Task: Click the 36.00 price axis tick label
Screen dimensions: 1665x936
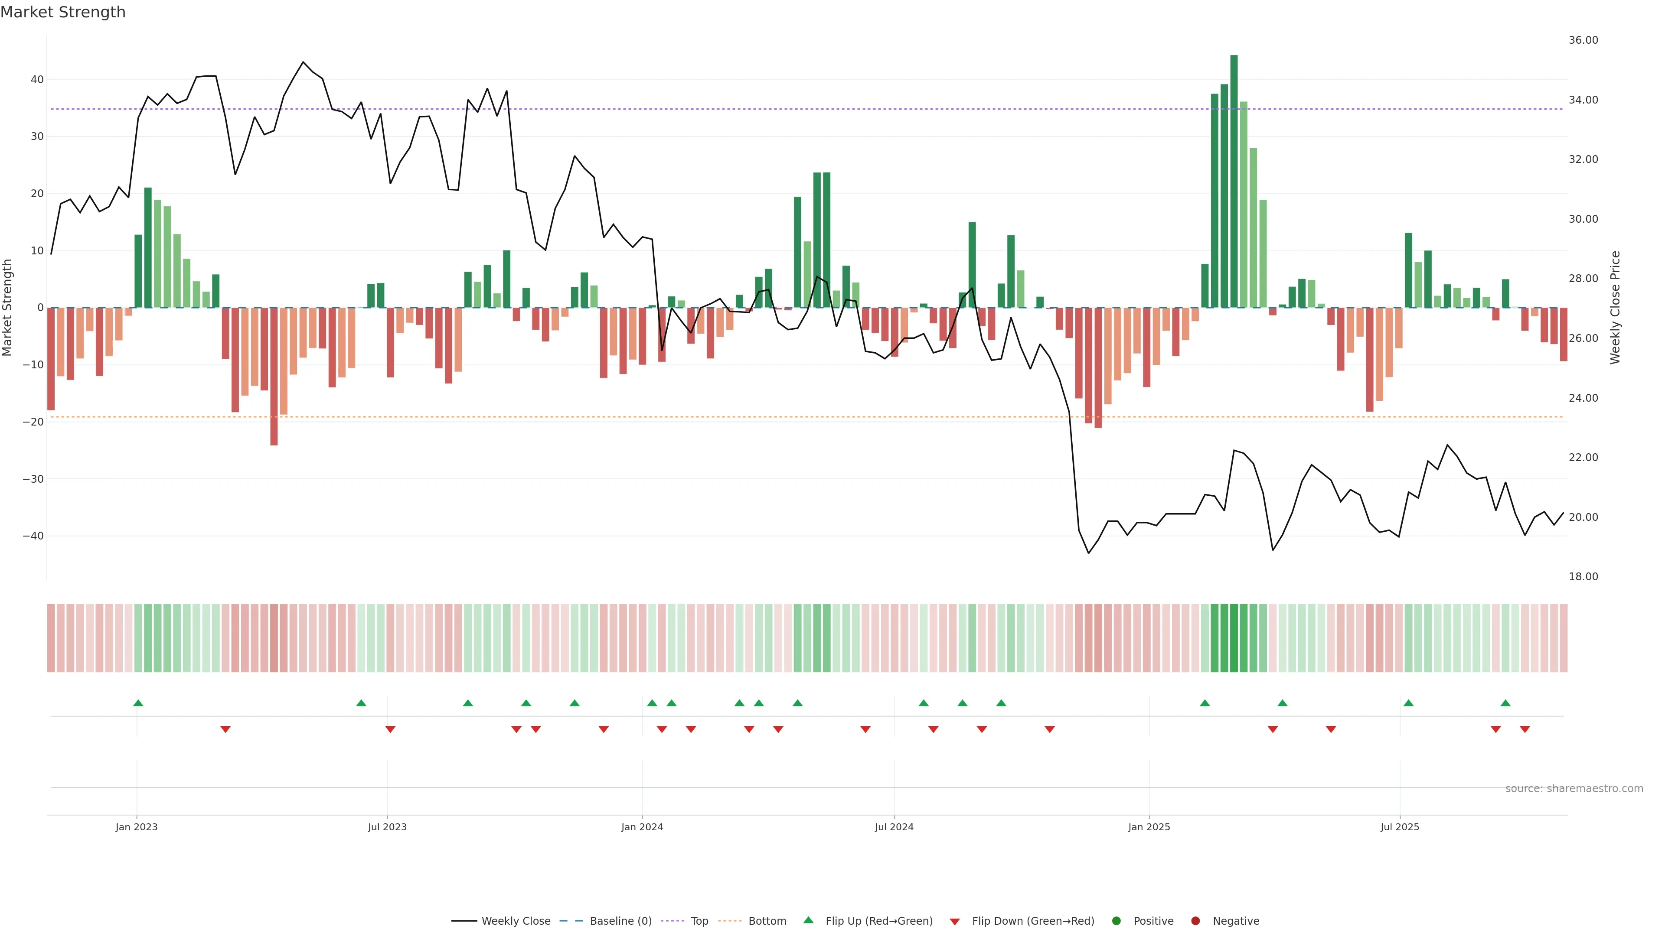Action: pos(1583,40)
